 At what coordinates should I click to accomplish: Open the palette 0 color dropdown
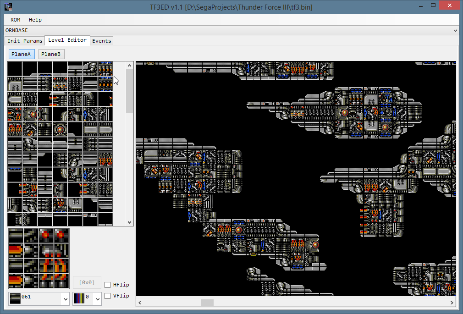98,299
